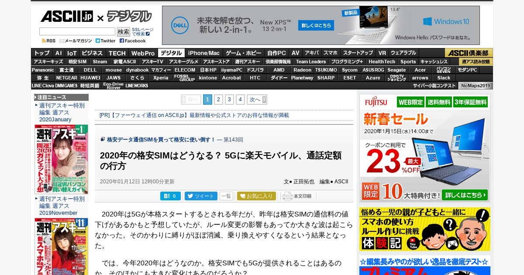Screen dimensions: 524x275
Task: Click the FUJITSU logo in the side ad
Action: click(376, 103)
